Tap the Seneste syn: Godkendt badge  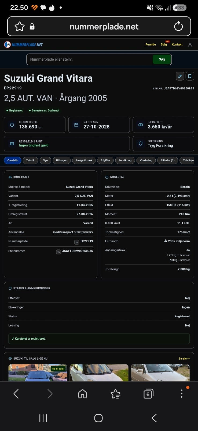click(44, 110)
